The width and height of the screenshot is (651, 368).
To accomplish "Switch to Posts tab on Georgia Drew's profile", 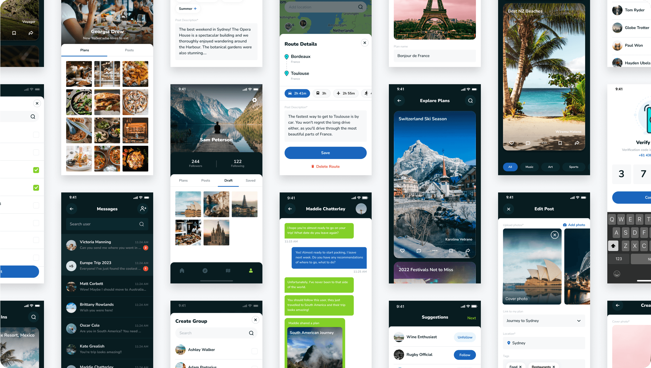I will click(130, 50).
